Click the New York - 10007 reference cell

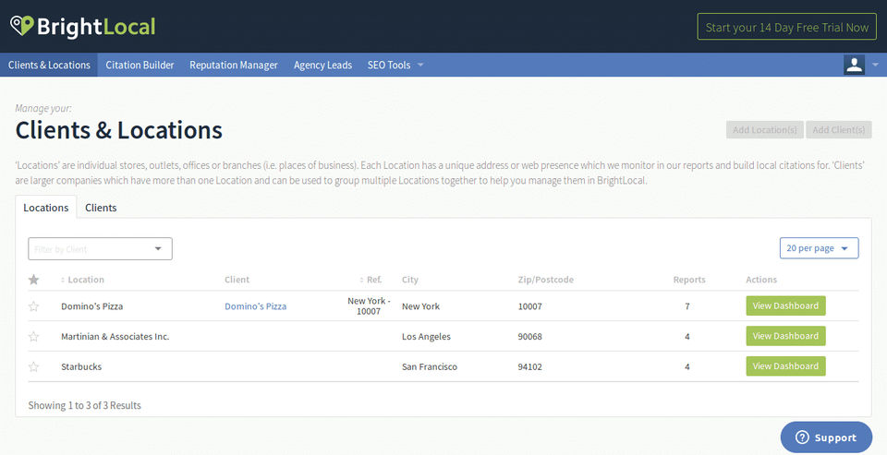(x=369, y=305)
